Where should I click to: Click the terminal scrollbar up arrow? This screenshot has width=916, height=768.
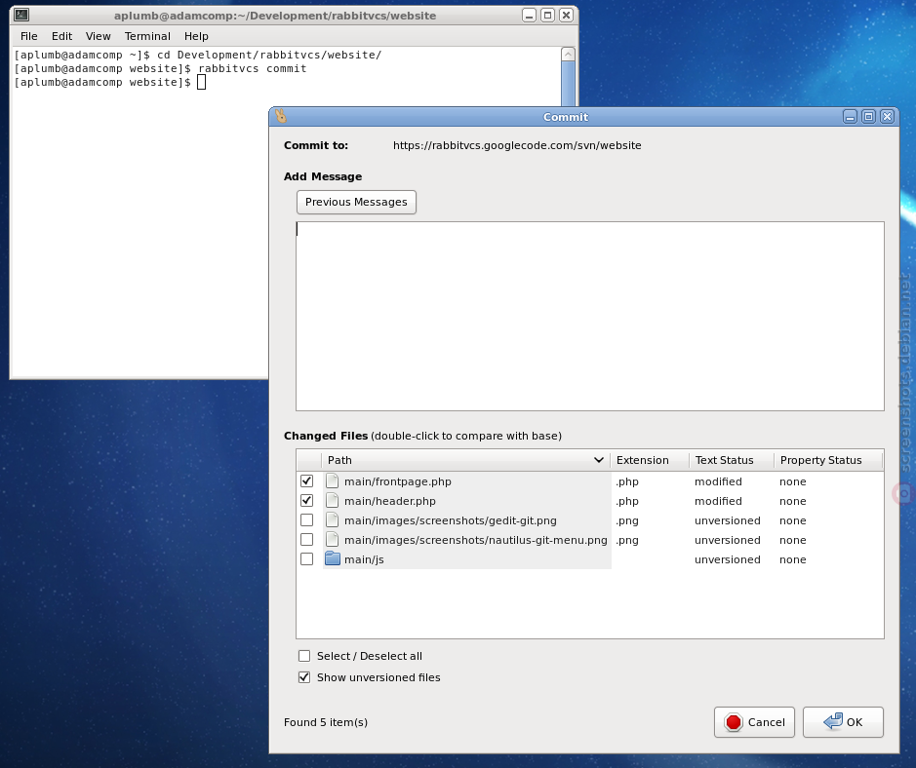pyautogui.click(x=568, y=55)
